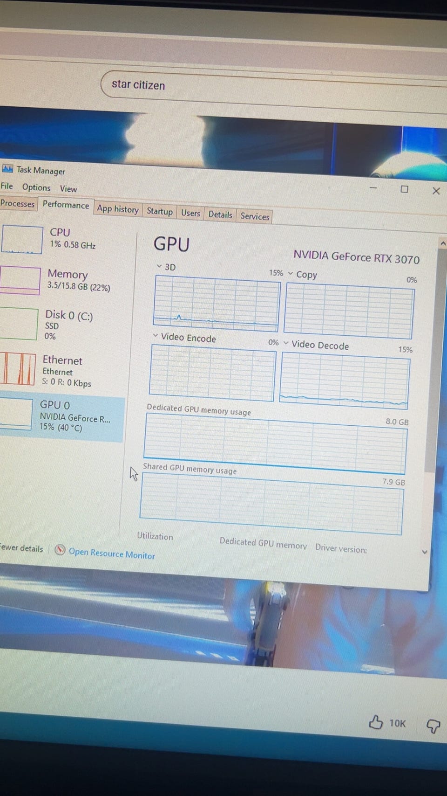Click the Resource Monitor icon
The image size is (447, 796).
click(x=60, y=550)
